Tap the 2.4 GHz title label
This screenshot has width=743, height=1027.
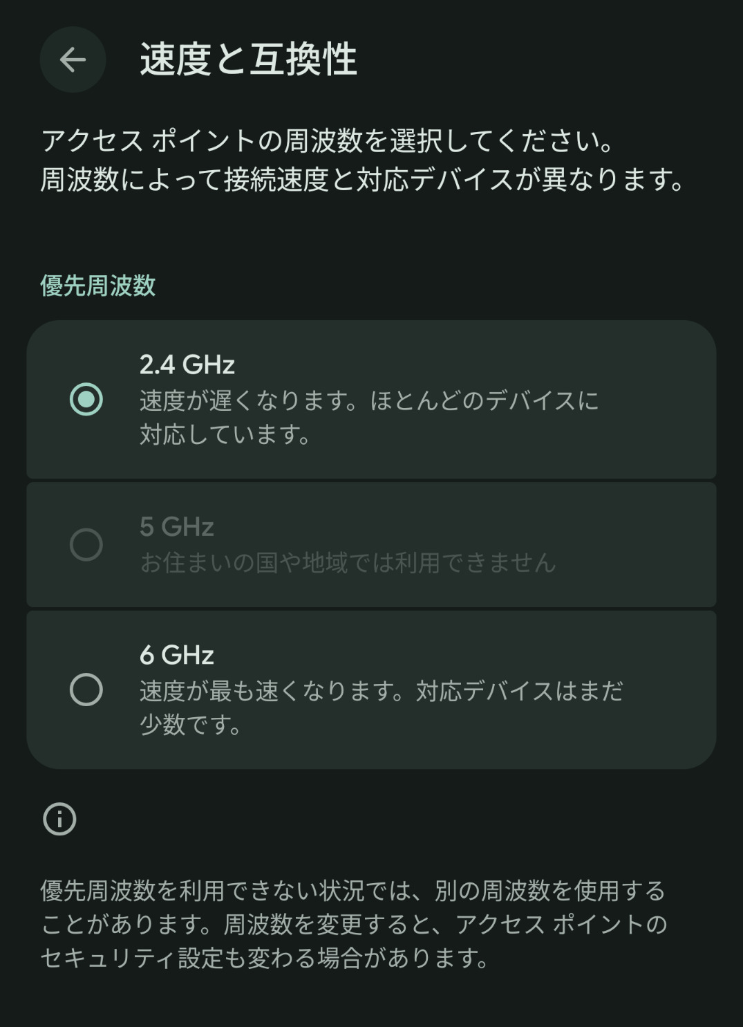187,364
